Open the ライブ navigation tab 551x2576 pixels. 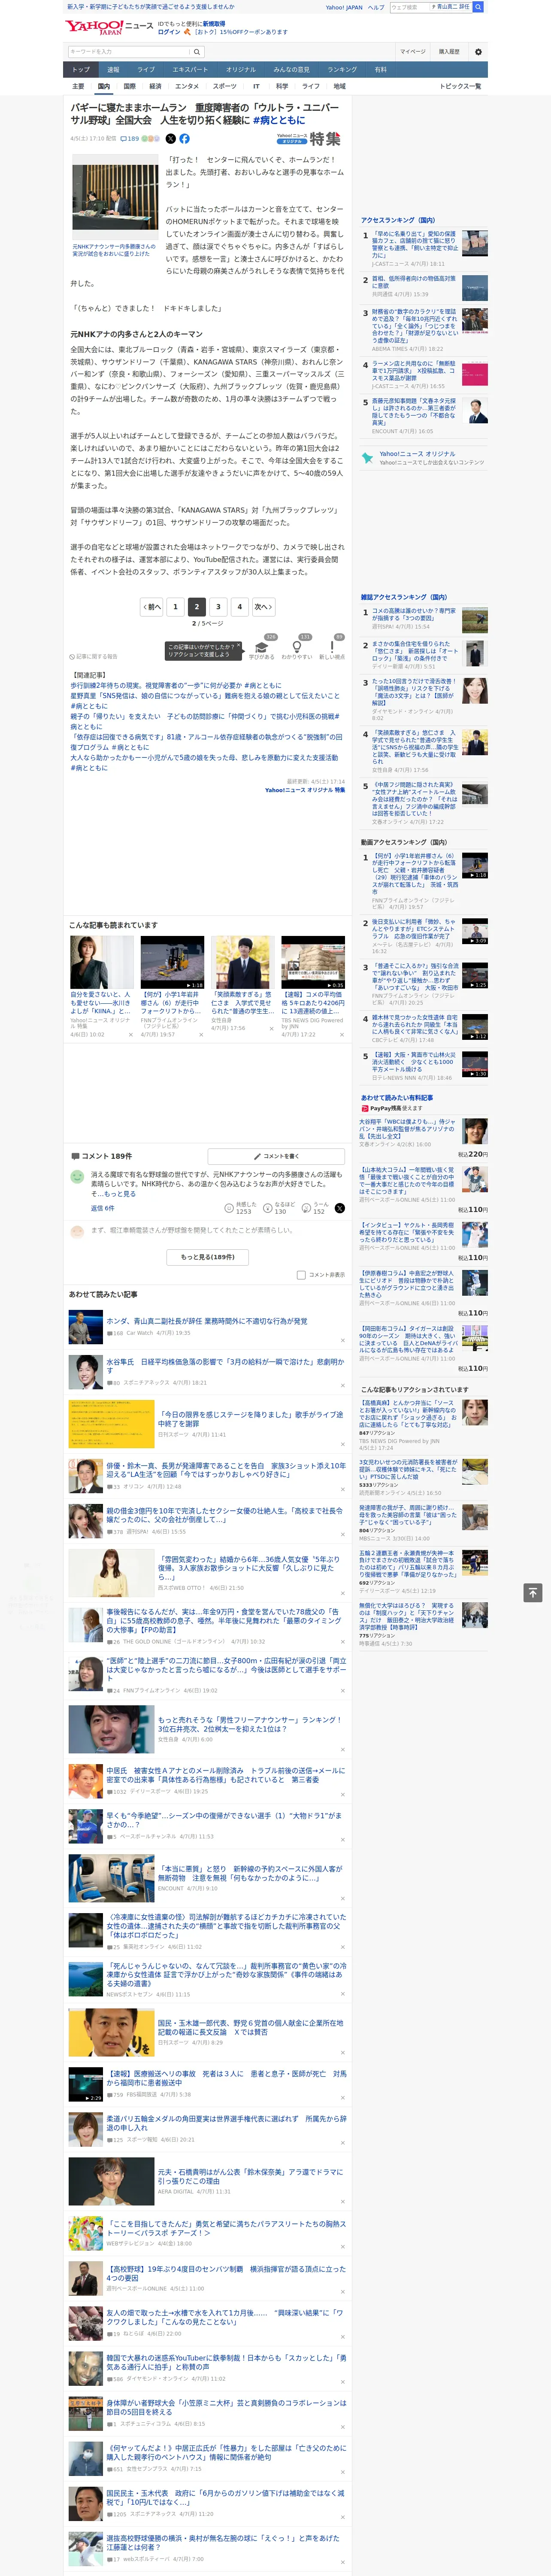146,70
